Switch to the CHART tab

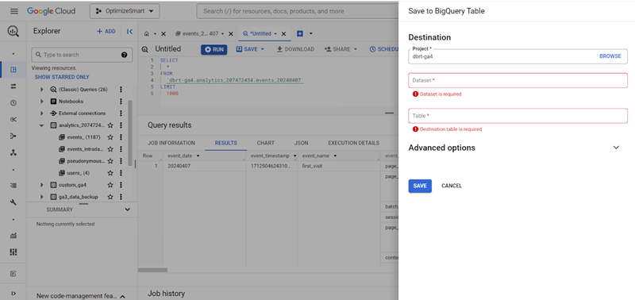[266, 143]
